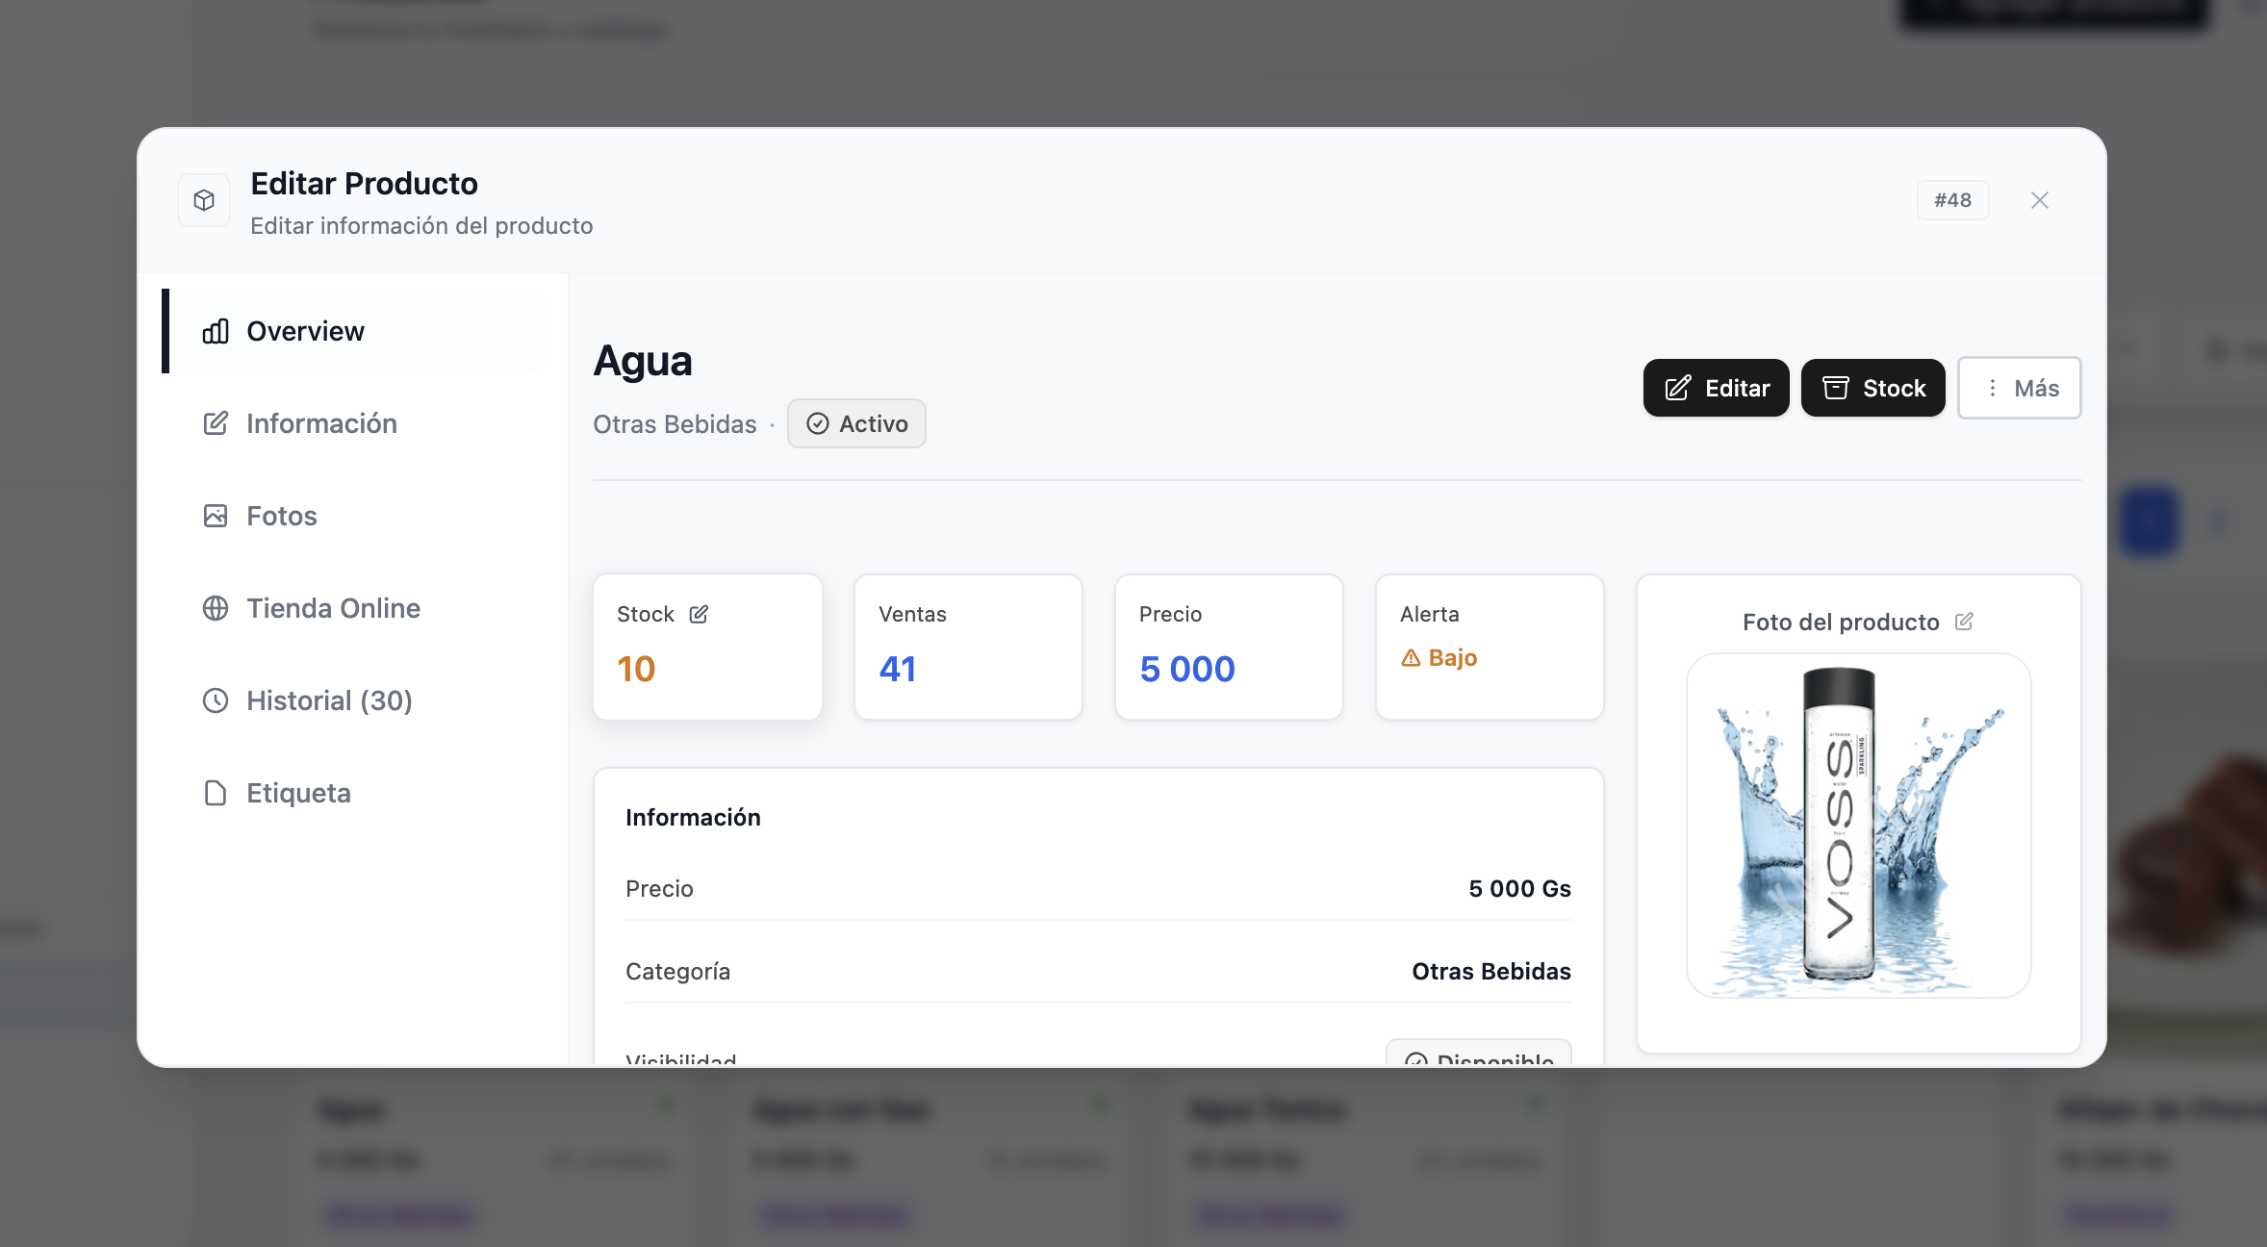Select the Overview chart icon

point(216,331)
